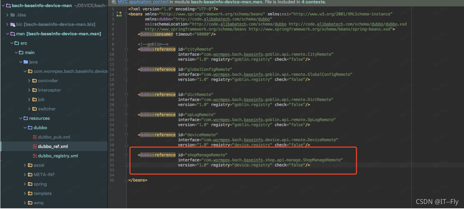
Task: Click the bach-baseinfo-device-man project root icon
Action: (x=8, y=6)
